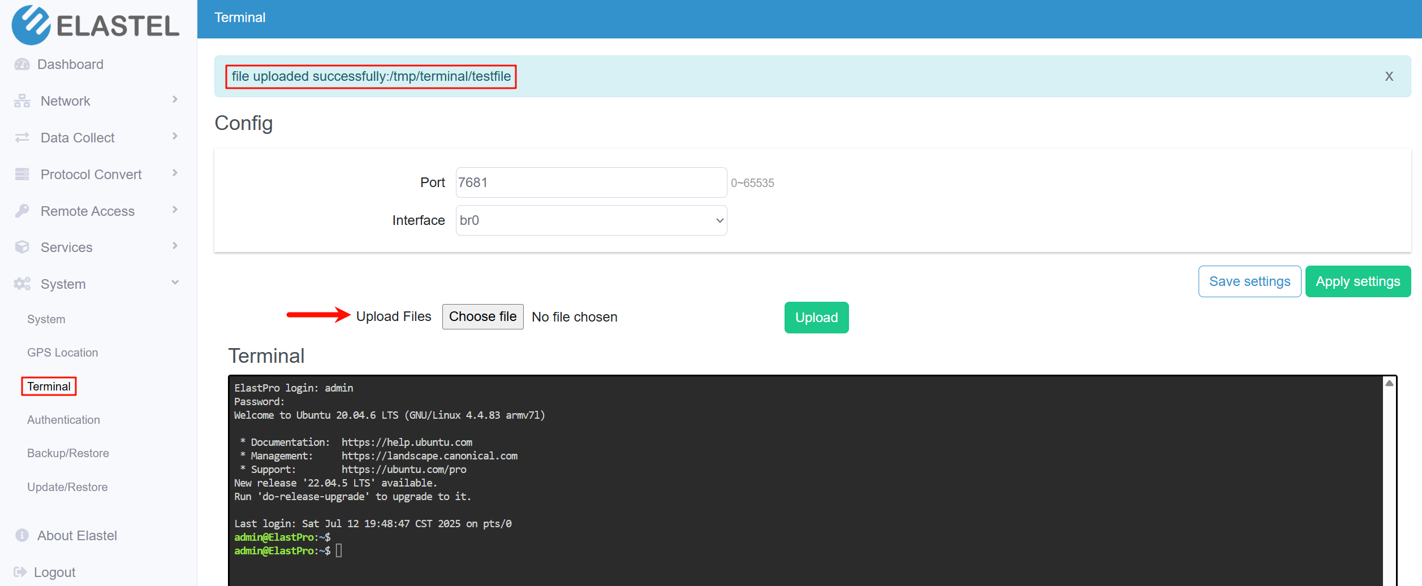Open the Dashboard page
Screen dimensions: 1422x586
point(70,64)
